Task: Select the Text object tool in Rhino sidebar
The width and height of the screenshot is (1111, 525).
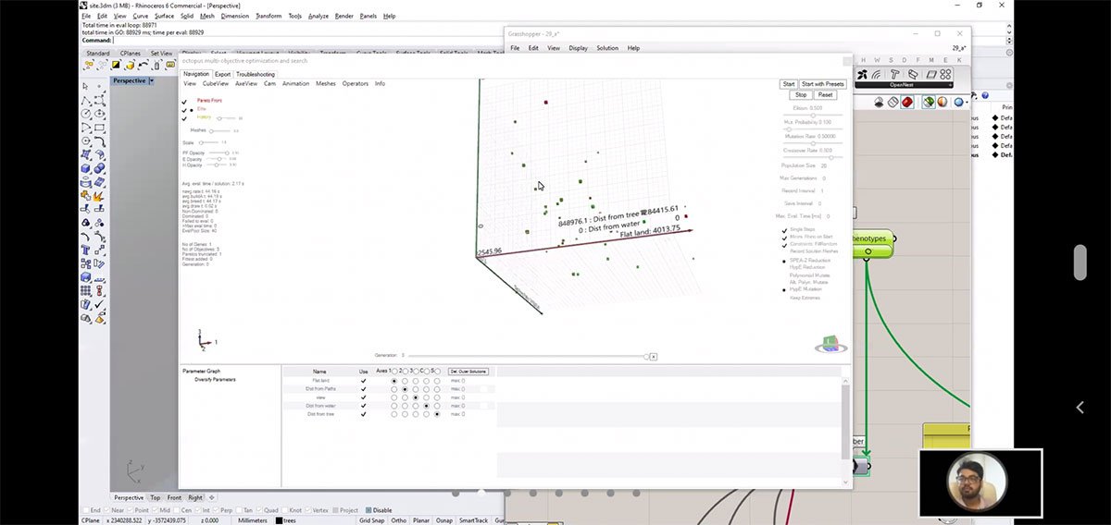Action: tap(86, 250)
